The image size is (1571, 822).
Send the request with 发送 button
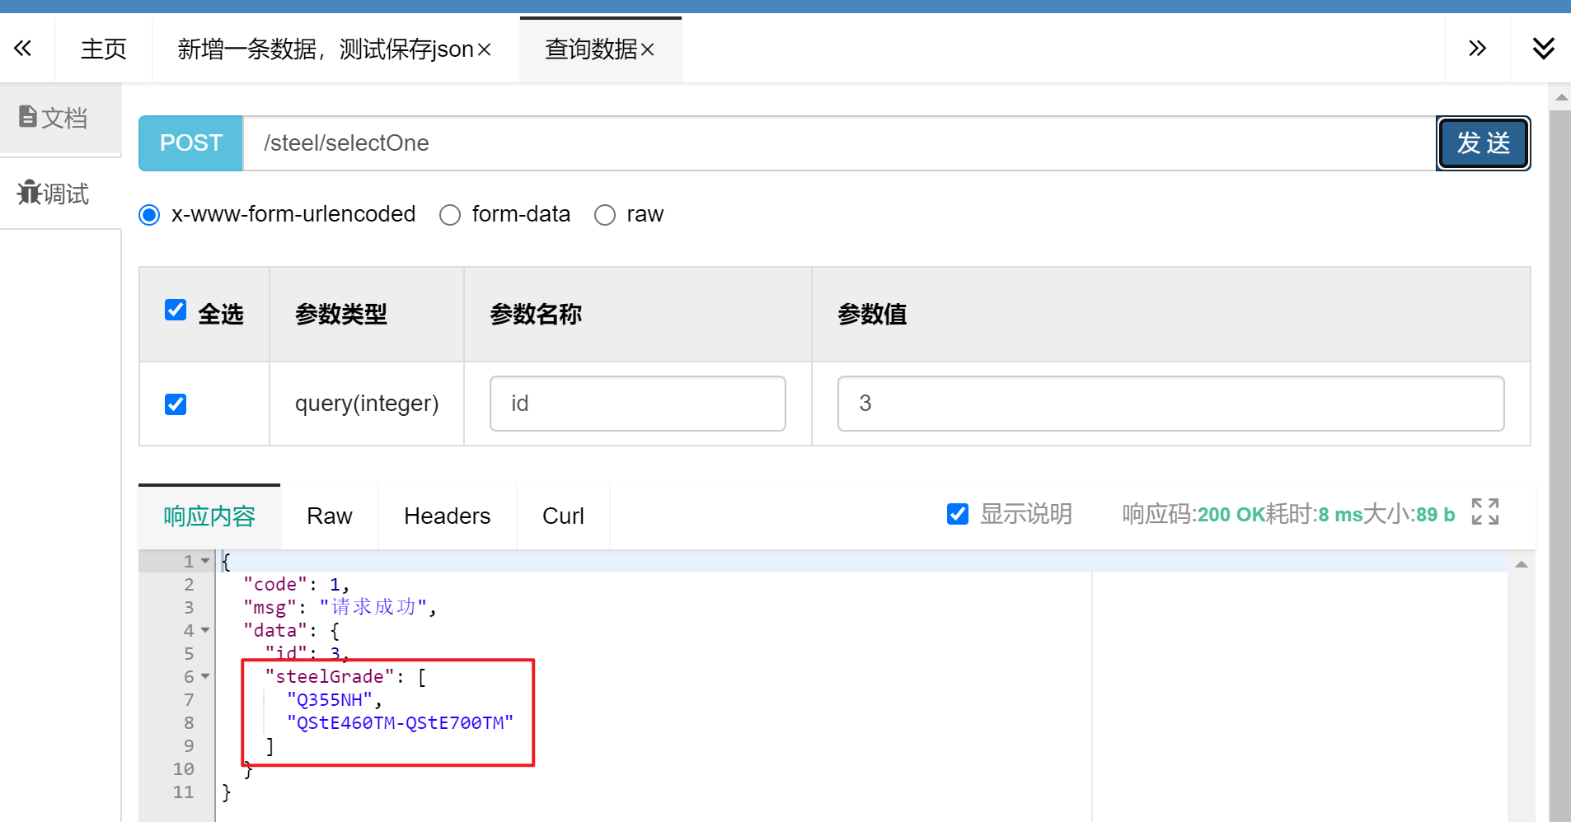pos(1484,143)
